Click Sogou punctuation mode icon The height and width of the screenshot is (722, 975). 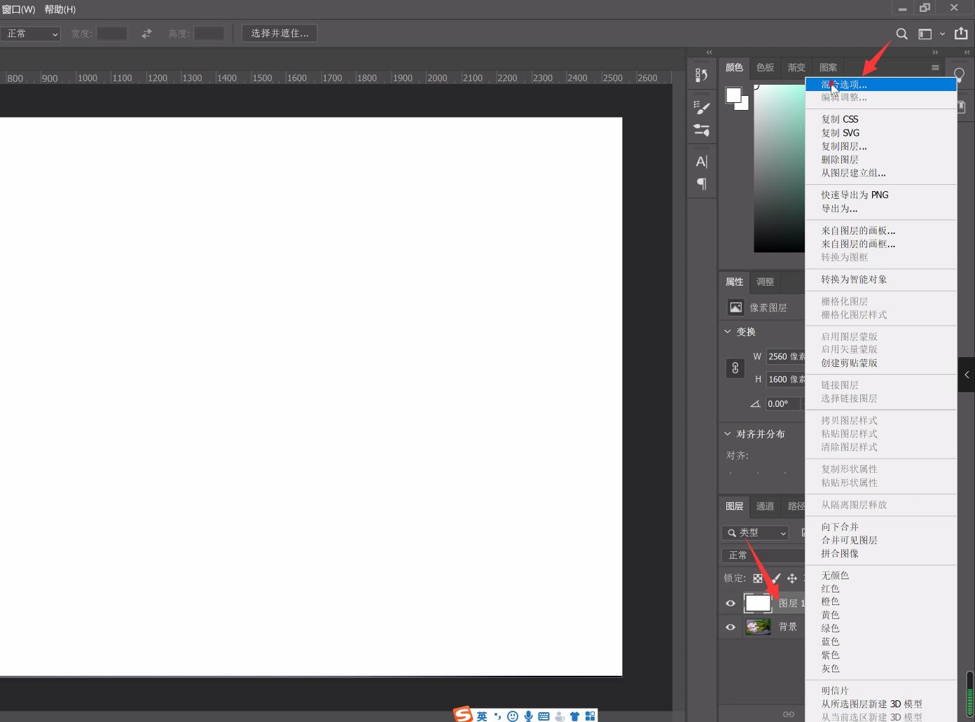497,716
